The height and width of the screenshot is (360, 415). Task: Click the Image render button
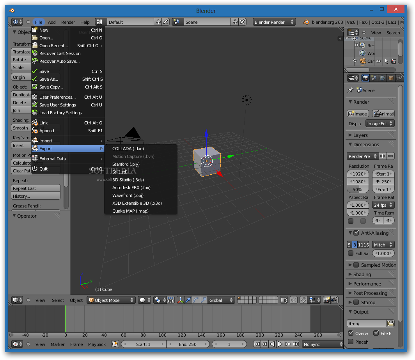pos(357,113)
